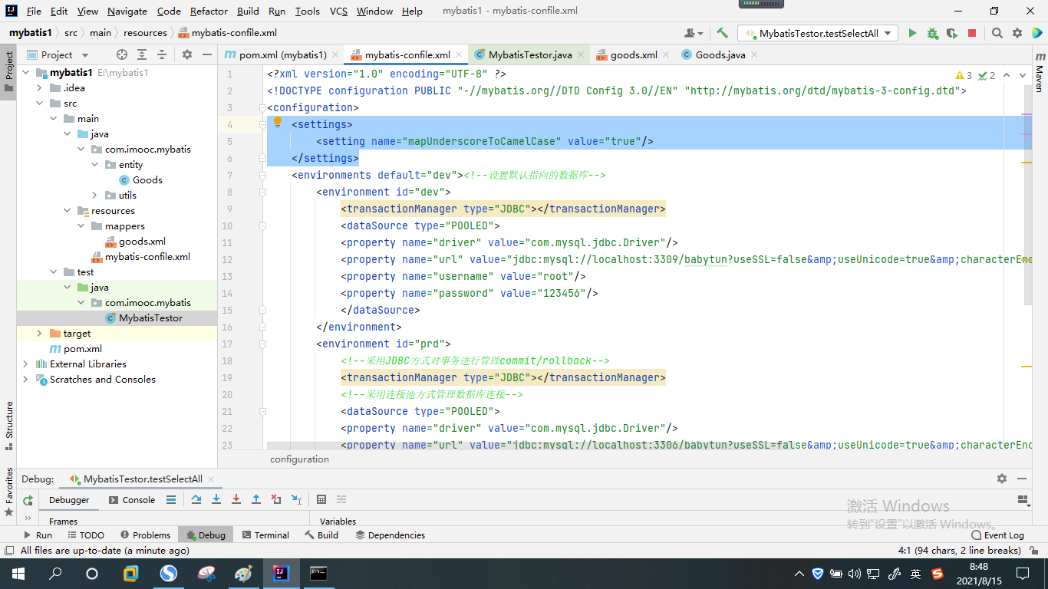Click the user account icon in toolbar
Screen dimensions: 1048x589
tap(694, 33)
